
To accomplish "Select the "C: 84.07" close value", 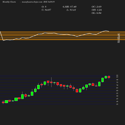I will (x=46, y=10).
